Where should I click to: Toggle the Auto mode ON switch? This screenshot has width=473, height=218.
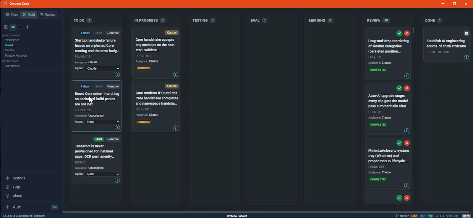pos(55,207)
